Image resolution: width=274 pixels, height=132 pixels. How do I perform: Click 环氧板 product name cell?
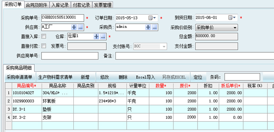coord(57,101)
